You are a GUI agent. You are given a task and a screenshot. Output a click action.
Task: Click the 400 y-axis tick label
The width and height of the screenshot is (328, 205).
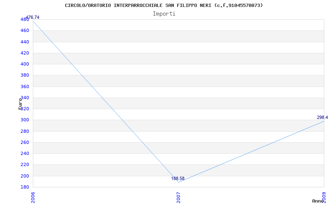pos(25,64)
